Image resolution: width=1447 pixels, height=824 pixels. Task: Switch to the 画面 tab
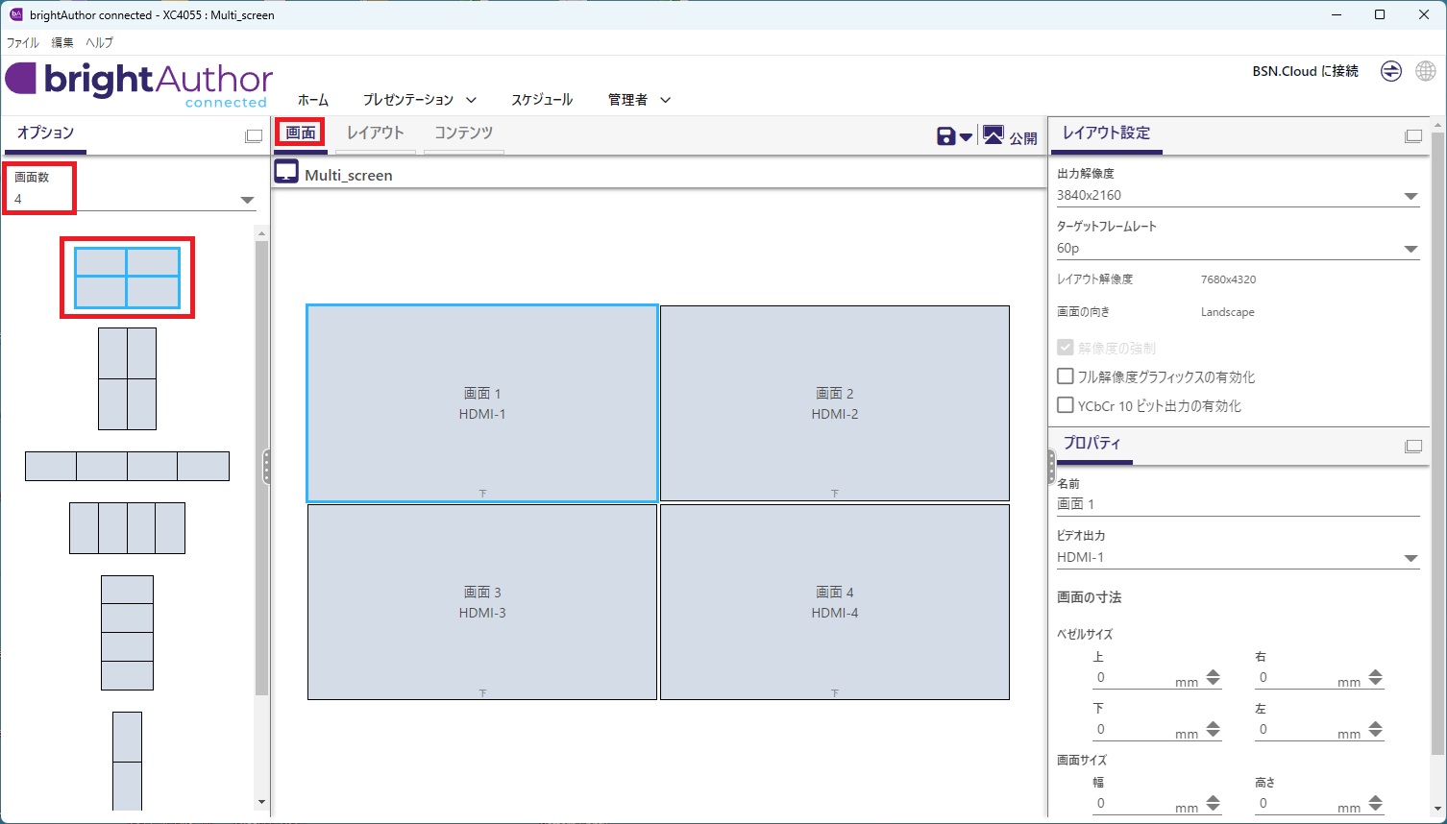(301, 133)
